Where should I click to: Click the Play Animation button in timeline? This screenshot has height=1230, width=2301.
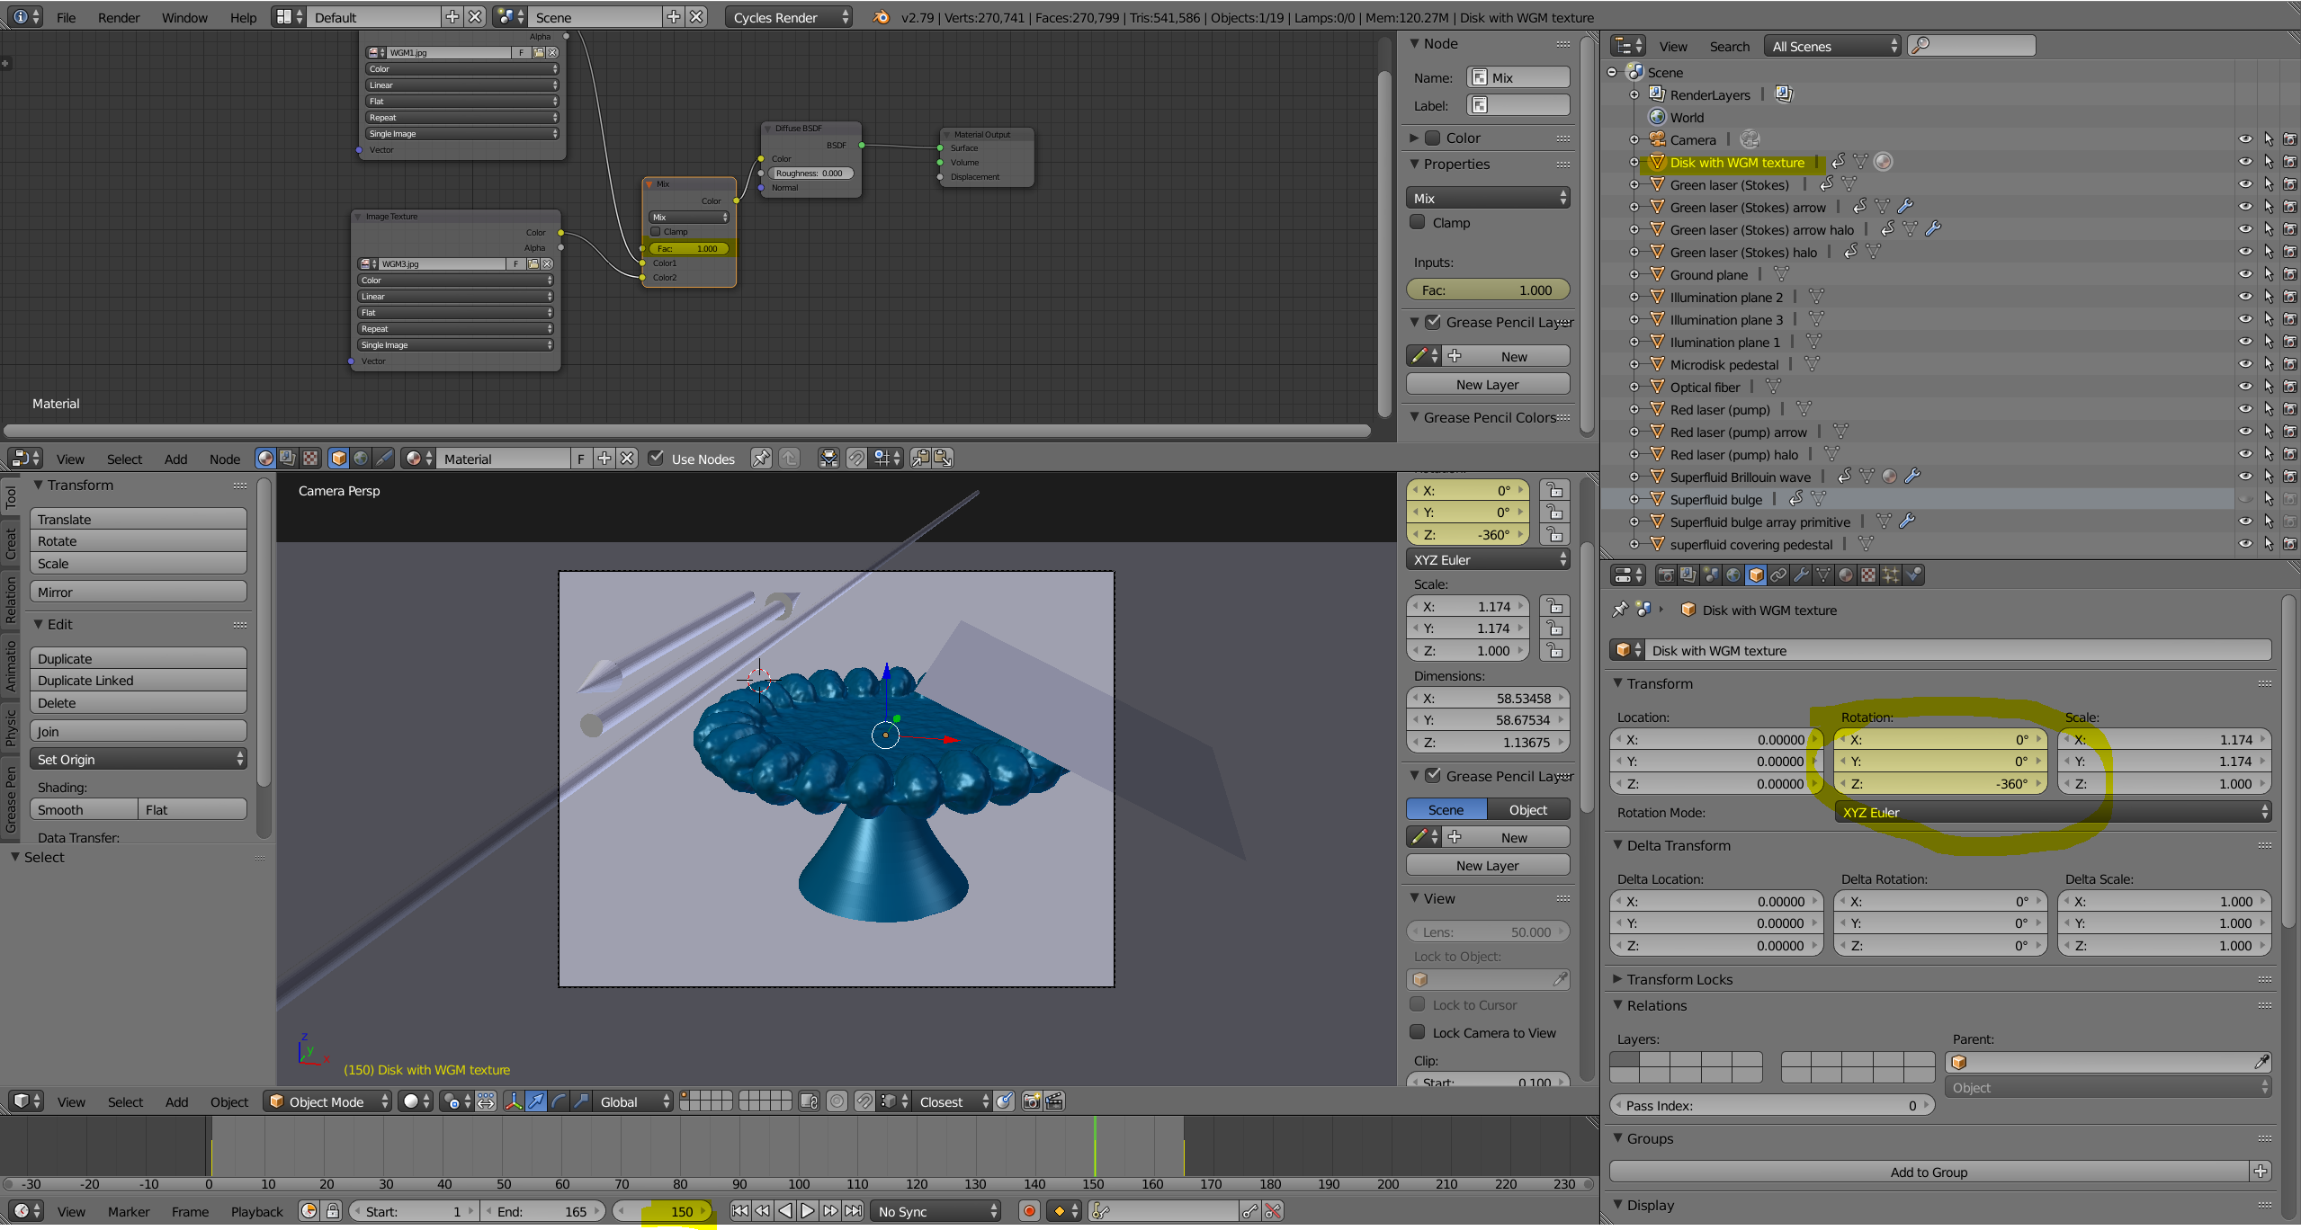point(807,1211)
